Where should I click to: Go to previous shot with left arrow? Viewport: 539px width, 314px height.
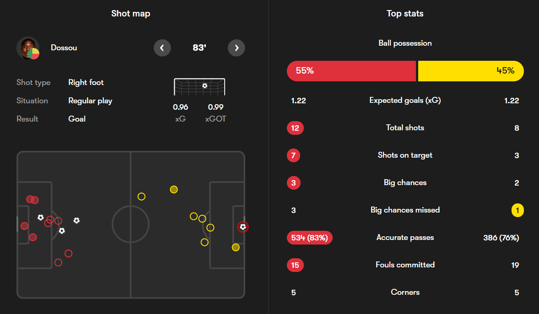(x=162, y=48)
